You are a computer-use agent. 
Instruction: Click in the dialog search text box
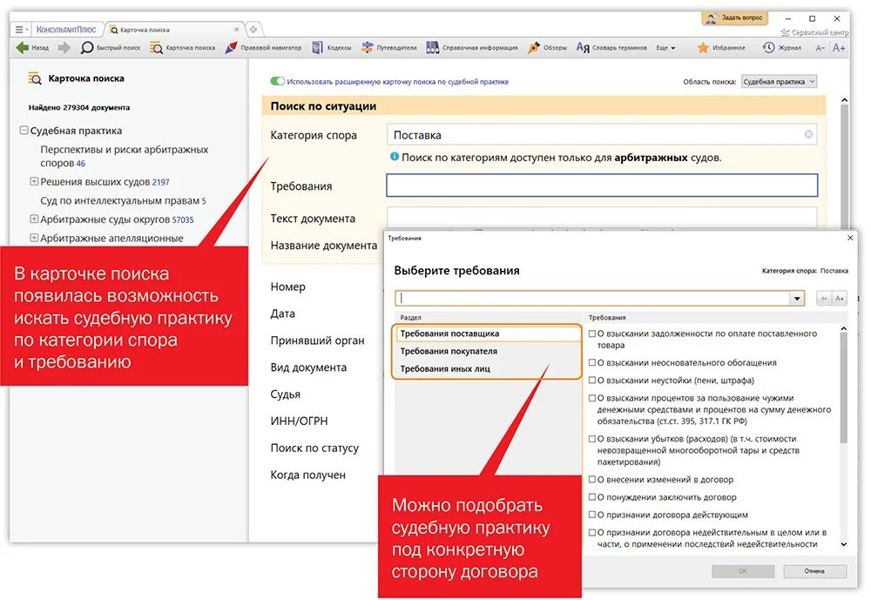coord(592,299)
